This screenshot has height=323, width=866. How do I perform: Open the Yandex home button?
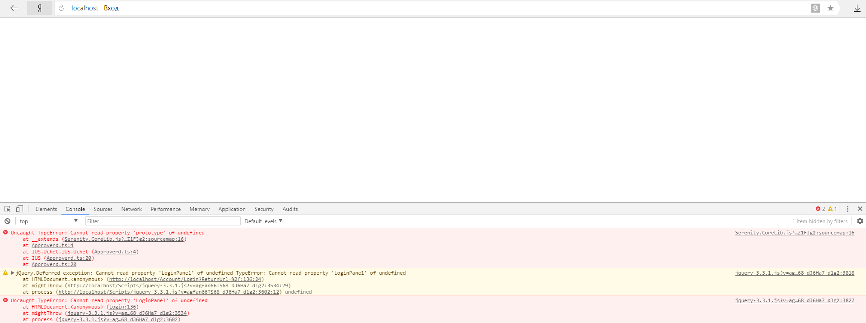tap(40, 8)
